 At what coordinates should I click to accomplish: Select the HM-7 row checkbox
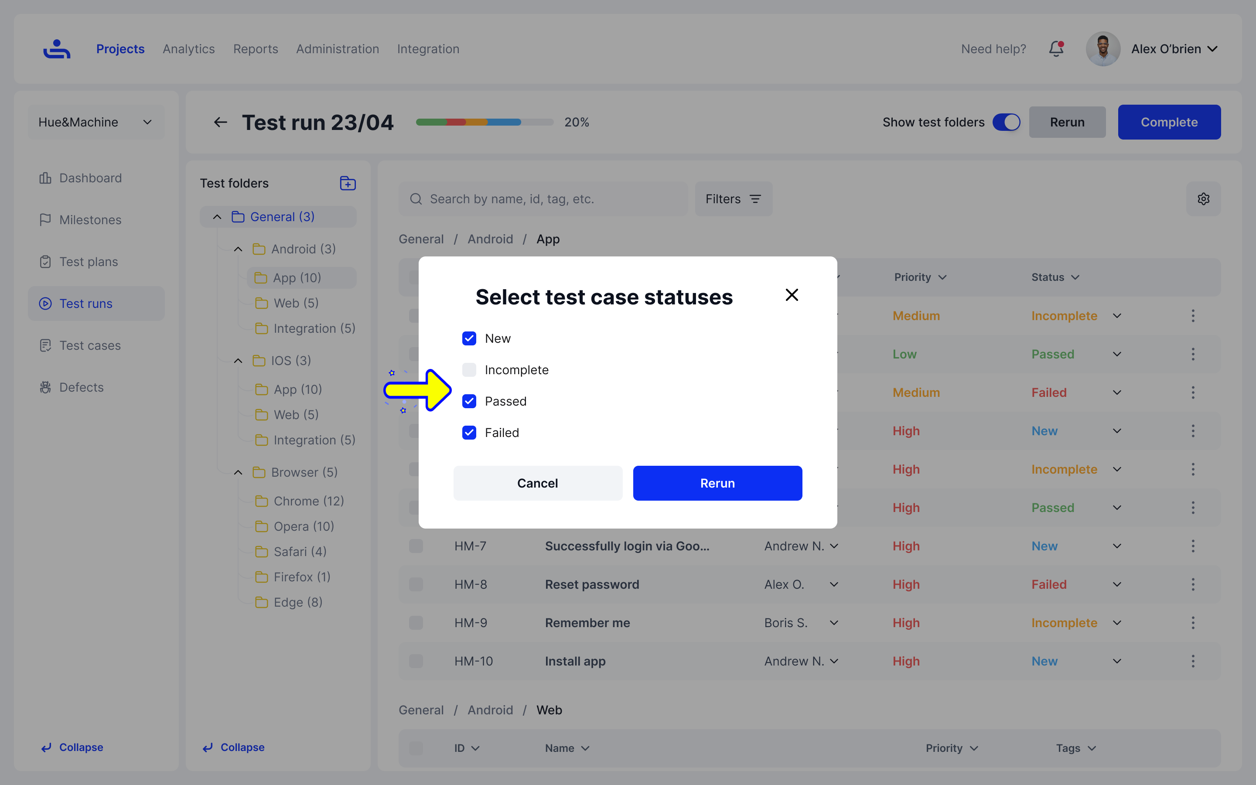pyautogui.click(x=416, y=546)
